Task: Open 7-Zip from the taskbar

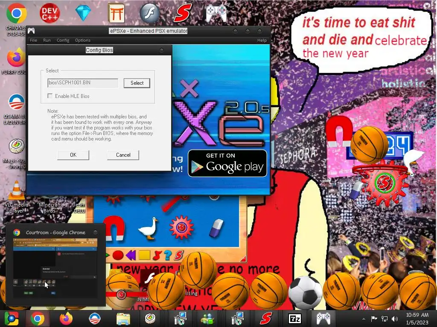Action: [294, 318]
